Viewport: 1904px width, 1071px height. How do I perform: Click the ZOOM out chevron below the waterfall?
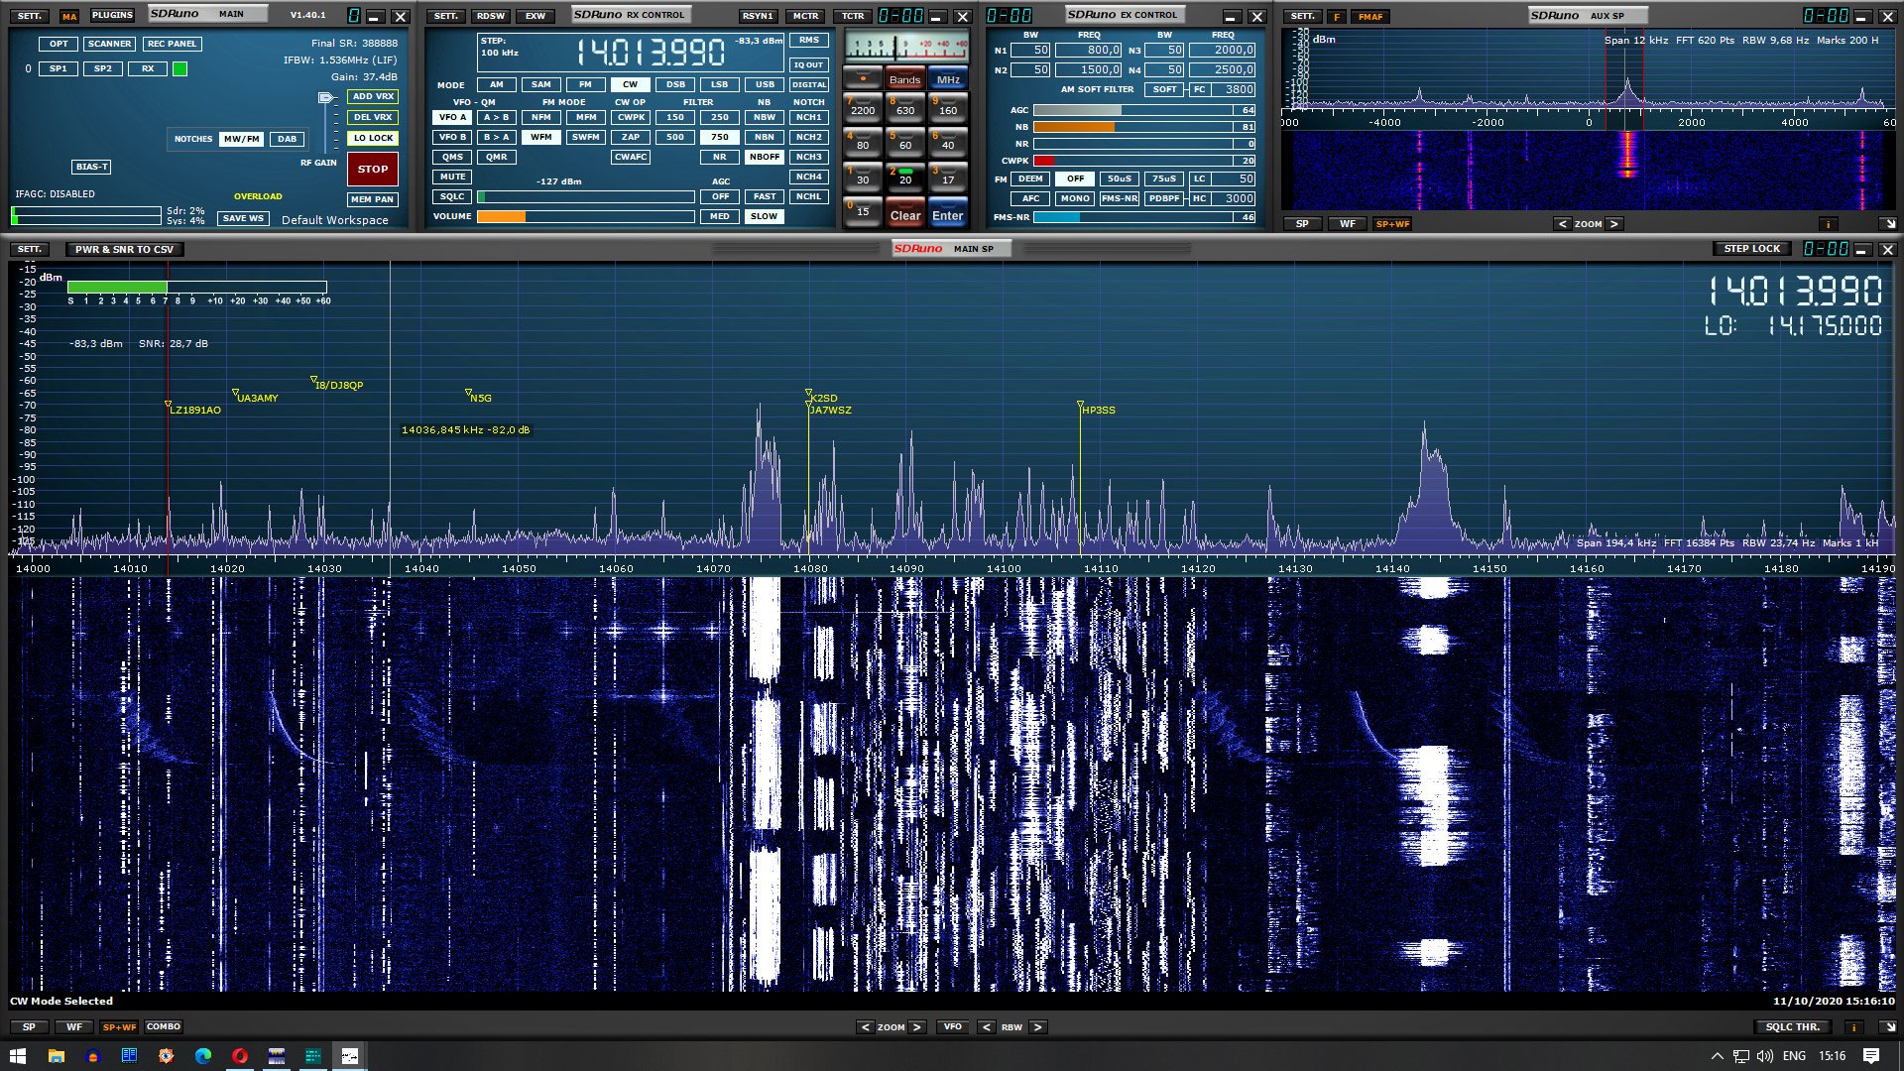tap(865, 1027)
